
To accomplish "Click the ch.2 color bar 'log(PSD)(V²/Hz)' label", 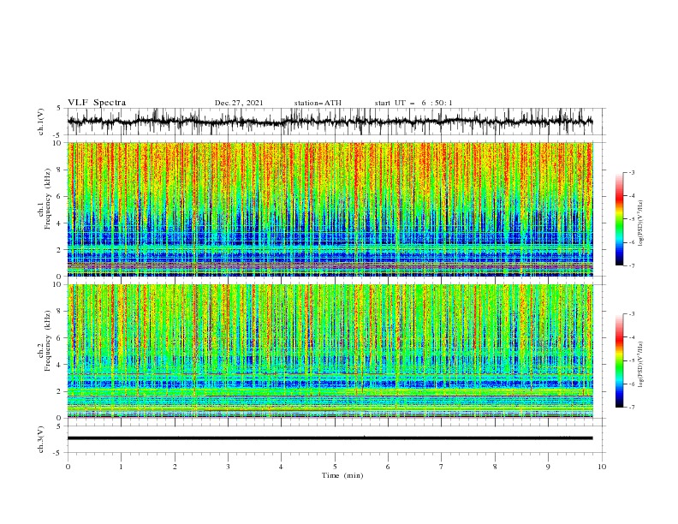I will pos(640,365).
